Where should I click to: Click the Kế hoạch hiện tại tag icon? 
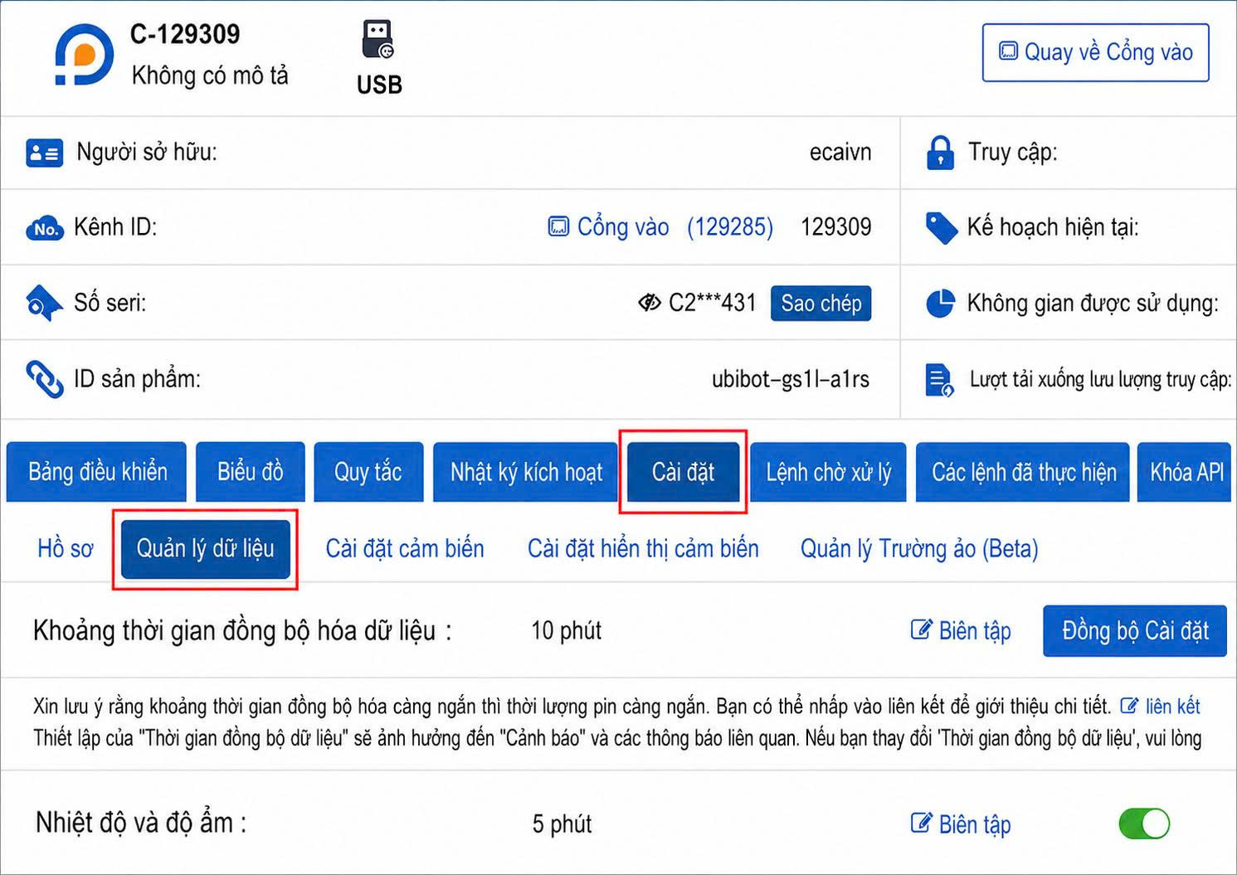coord(941,228)
